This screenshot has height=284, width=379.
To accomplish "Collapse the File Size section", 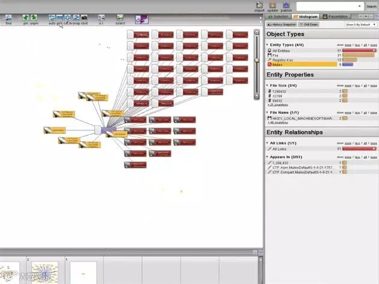I will point(267,85).
